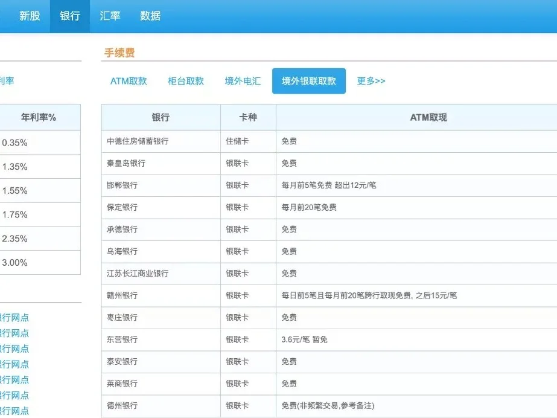
Task: Open the 汇率 navigation tab
Action: pos(110,16)
